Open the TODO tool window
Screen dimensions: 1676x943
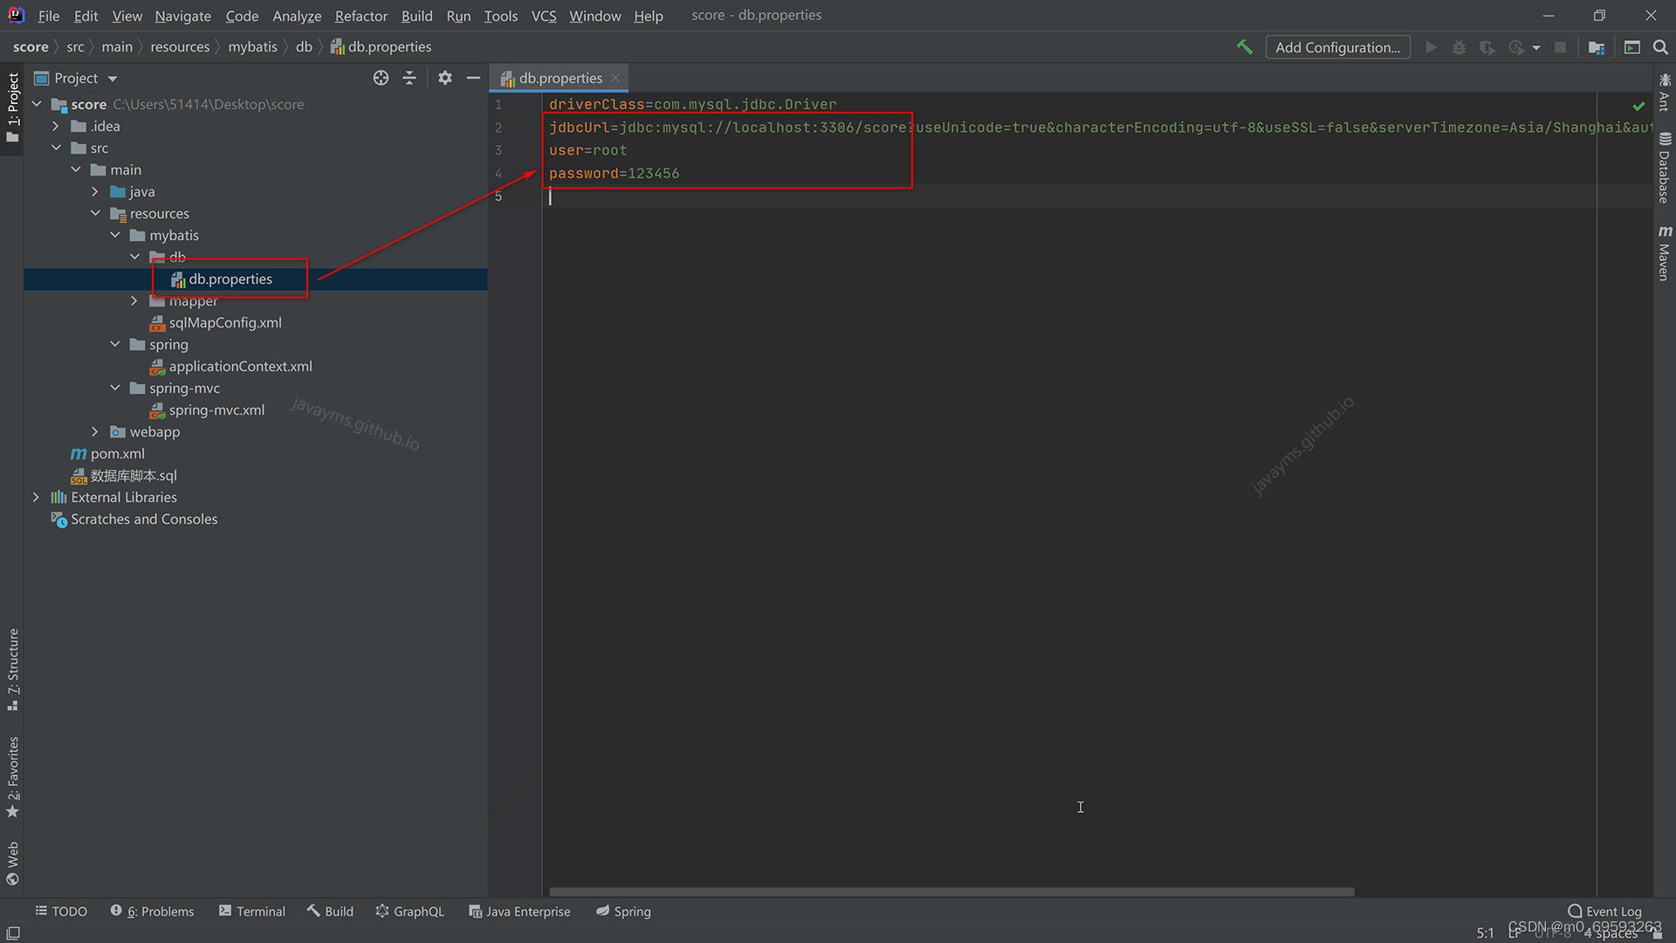pos(61,911)
